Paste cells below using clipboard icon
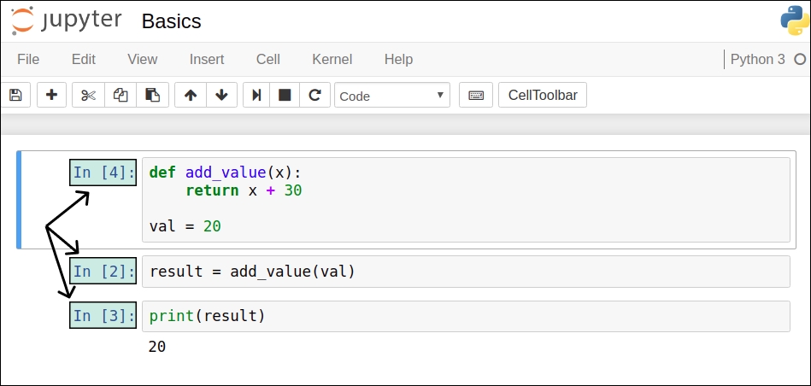The width and height of the screenshot is (811, 386). pyautogui.click(x=152, y=95)
